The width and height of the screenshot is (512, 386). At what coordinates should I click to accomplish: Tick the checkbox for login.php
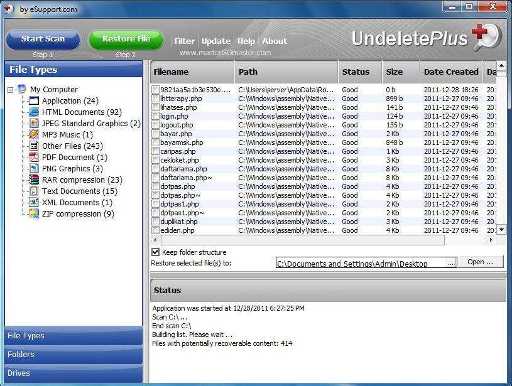(155, 116)
